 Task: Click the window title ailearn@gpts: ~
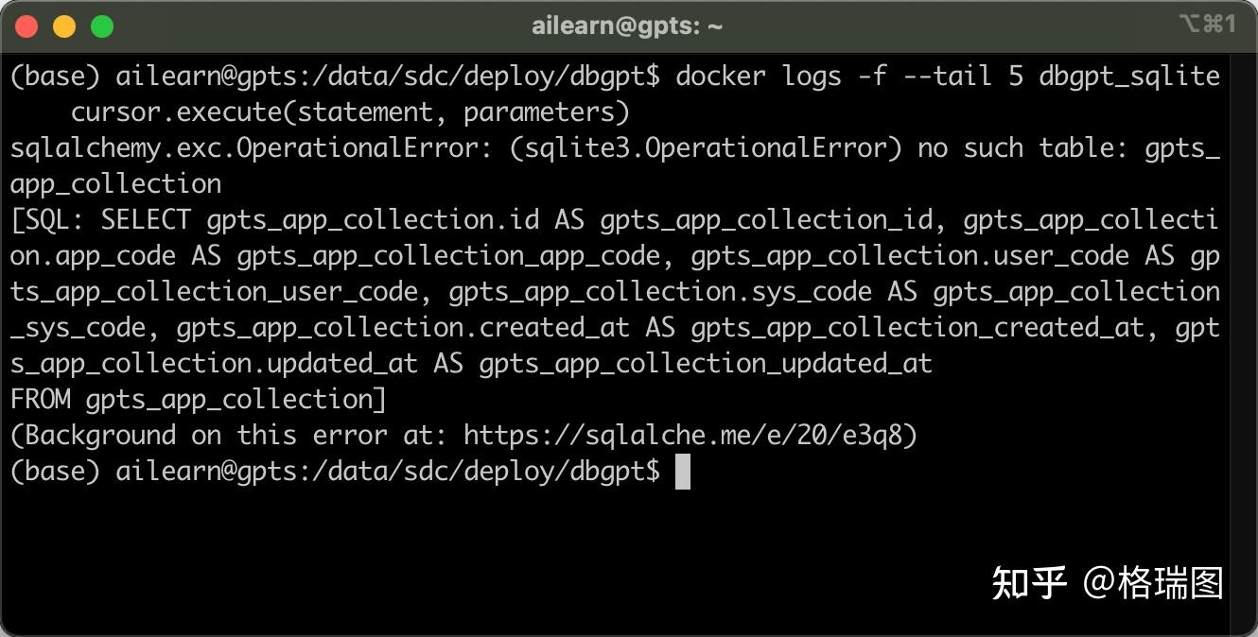(x=627, y=26)
